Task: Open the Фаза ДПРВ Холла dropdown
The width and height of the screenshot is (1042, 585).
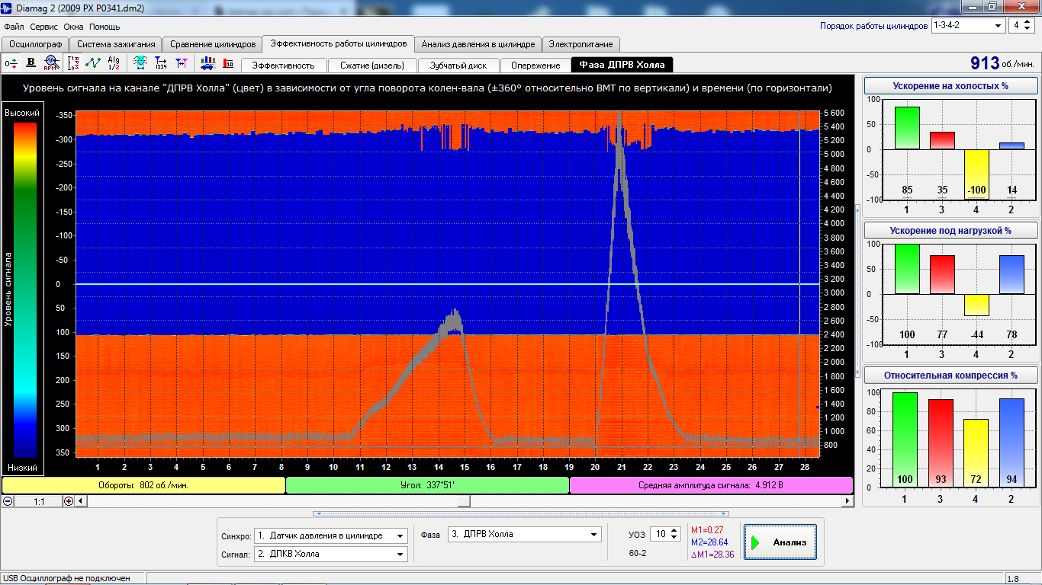Action: [524, 535]
